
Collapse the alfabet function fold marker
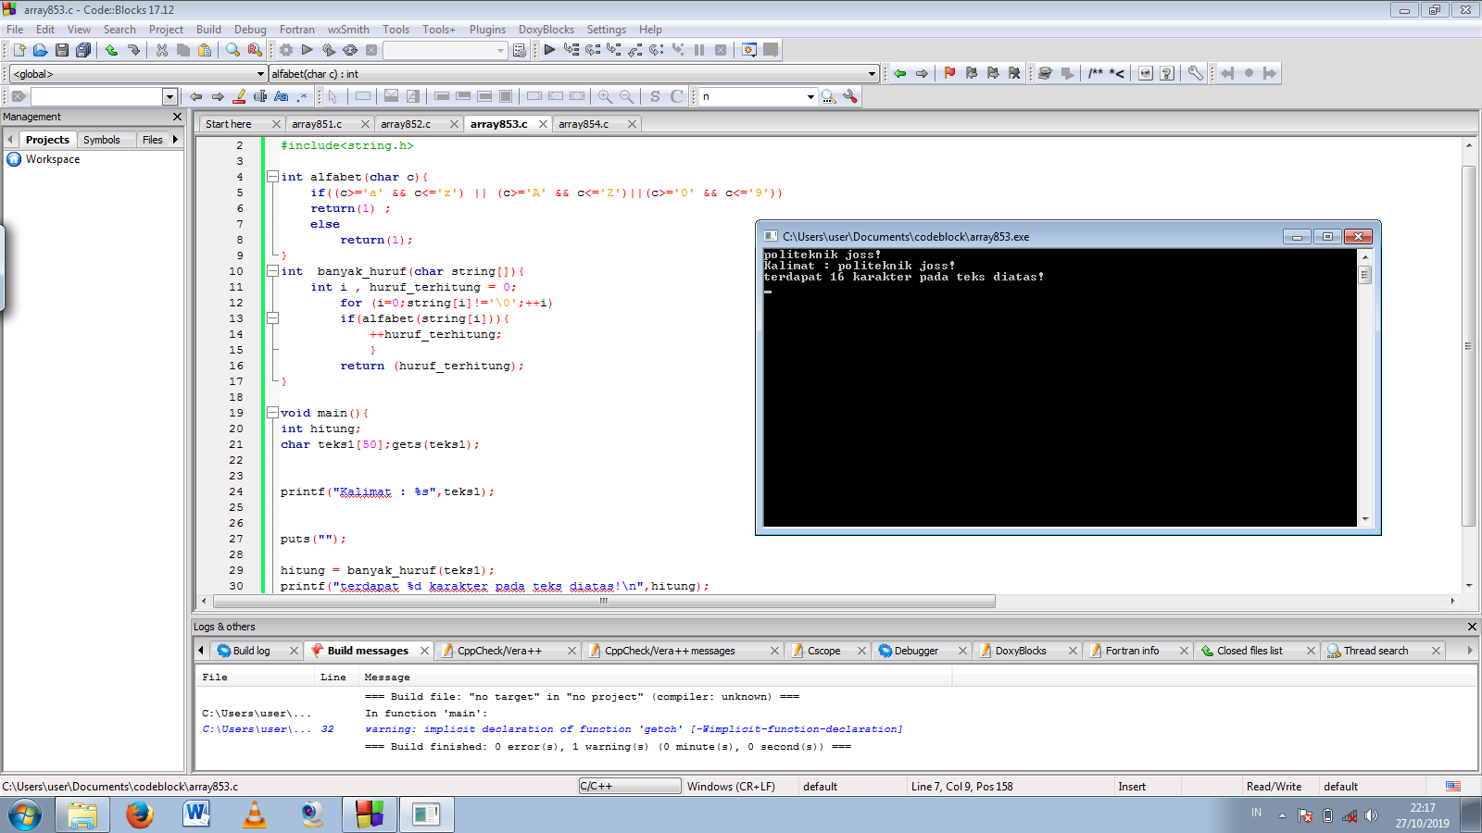[273, 177]
